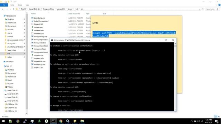Click Local Disk (C:) in address breadcrumb

[35, 9]
